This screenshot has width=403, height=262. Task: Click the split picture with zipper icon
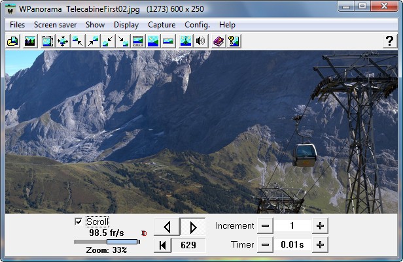186,41
